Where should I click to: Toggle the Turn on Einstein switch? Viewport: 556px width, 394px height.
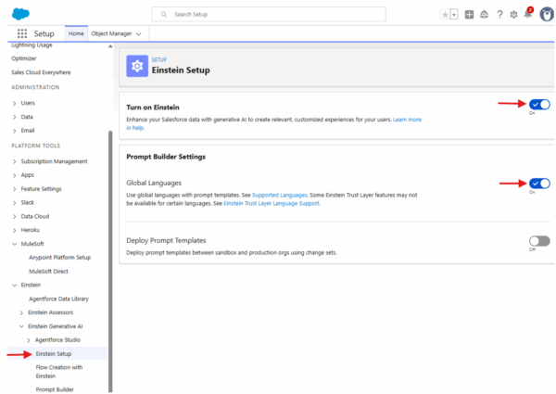pyautogui.click(x=539, y=104)
